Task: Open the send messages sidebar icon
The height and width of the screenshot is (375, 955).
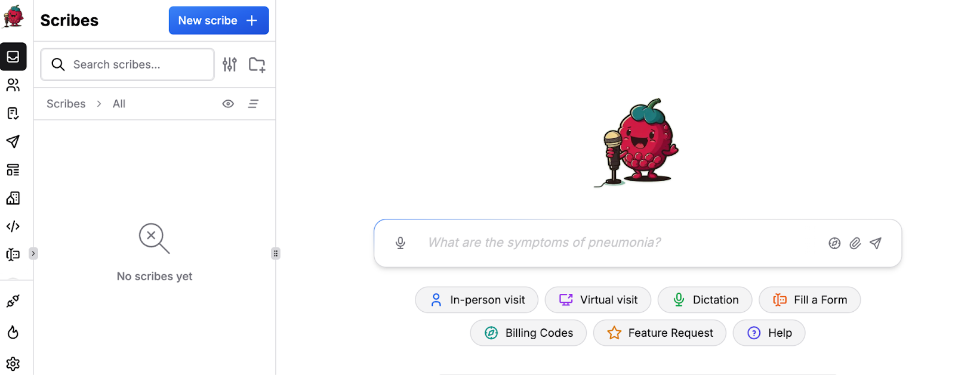Action: pyautogui.click(x=13, y=141)
